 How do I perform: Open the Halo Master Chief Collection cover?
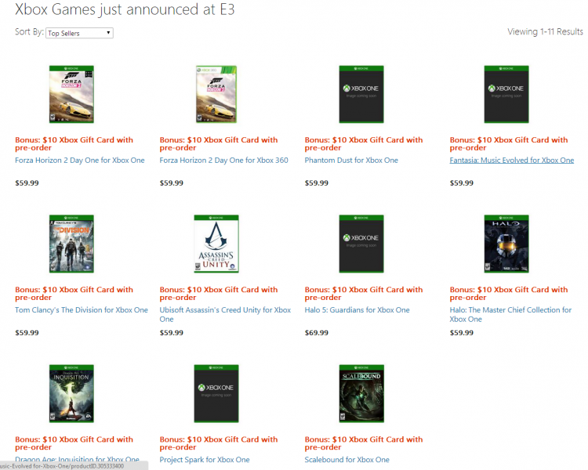pyautogui.click(x=506, y=244)
